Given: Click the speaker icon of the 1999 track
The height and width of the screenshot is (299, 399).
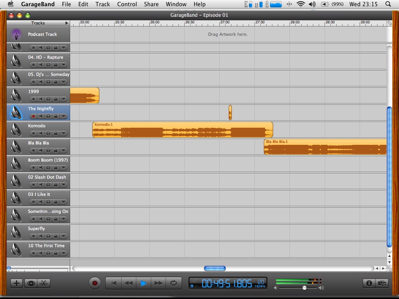Looking at the screenshot, I should click(16, 96).
